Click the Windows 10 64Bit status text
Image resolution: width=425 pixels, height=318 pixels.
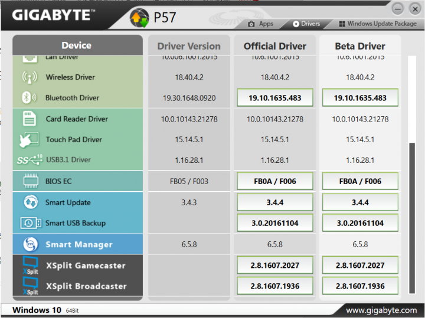45,310
